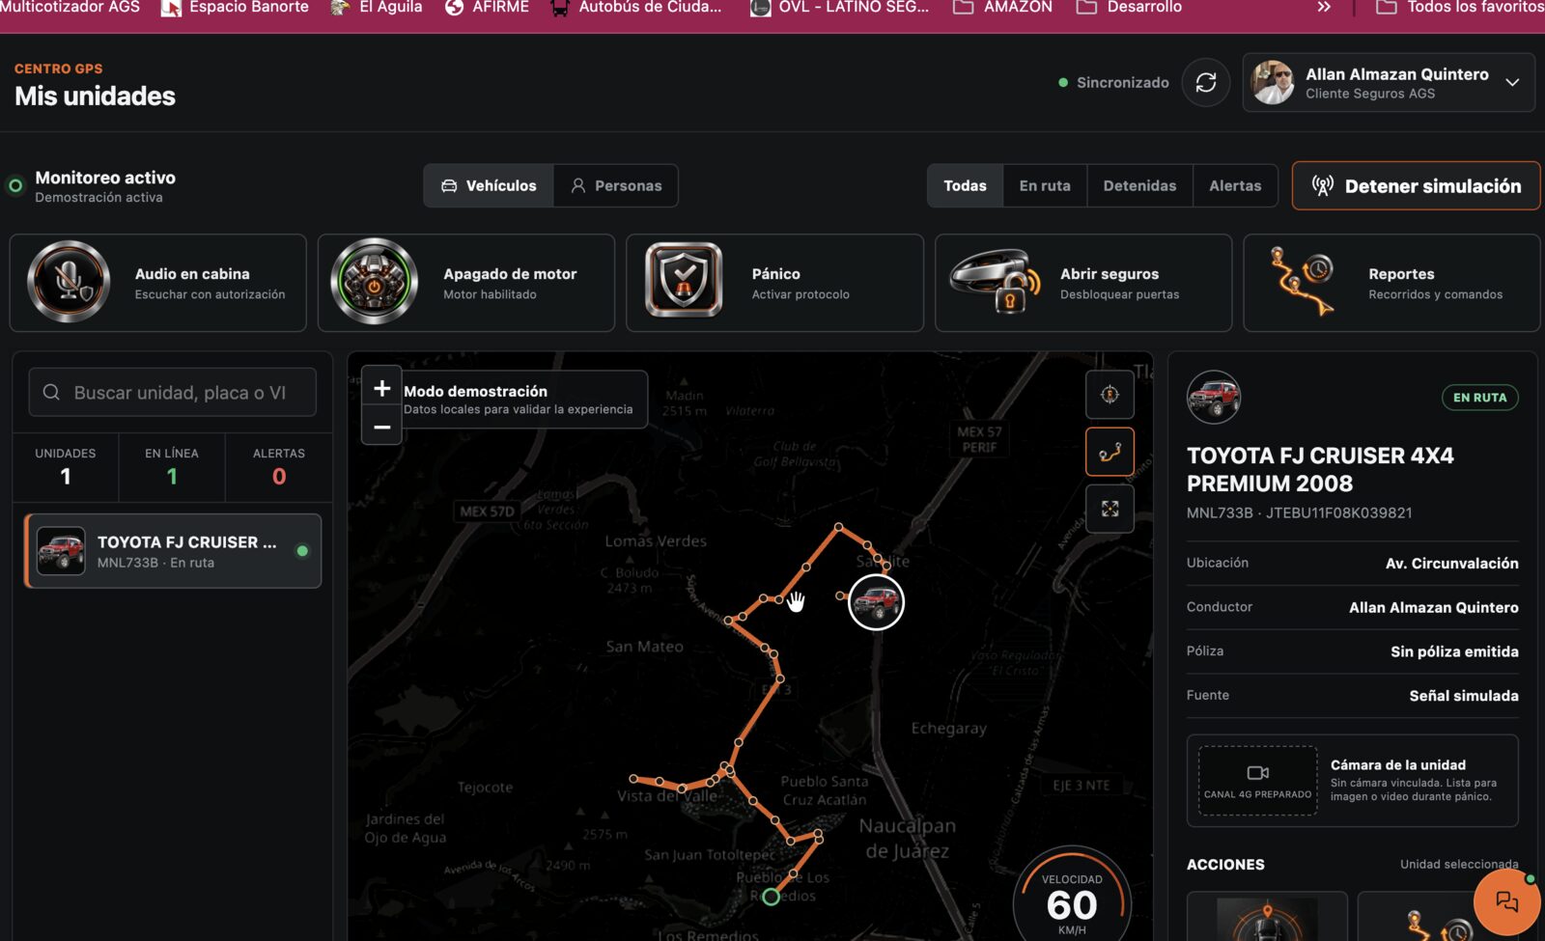Open the chat support bubble
This screenshot has height=941, width=1545.
point(1506,902)
